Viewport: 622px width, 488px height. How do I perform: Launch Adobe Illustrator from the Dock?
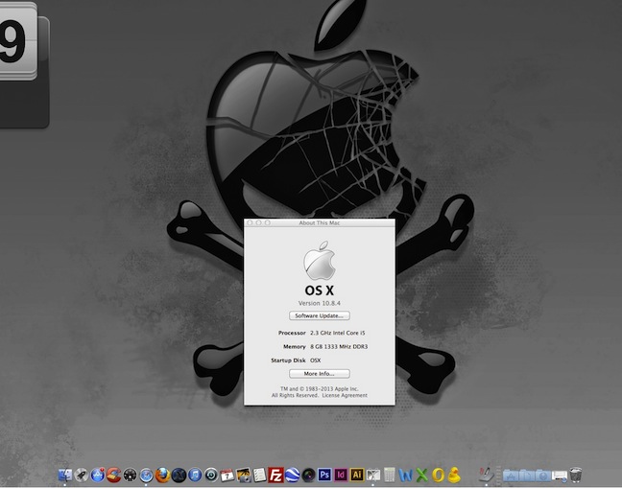click(x=357, y=475)
